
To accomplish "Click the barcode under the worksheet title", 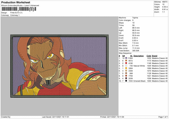I will coord(19,9).
